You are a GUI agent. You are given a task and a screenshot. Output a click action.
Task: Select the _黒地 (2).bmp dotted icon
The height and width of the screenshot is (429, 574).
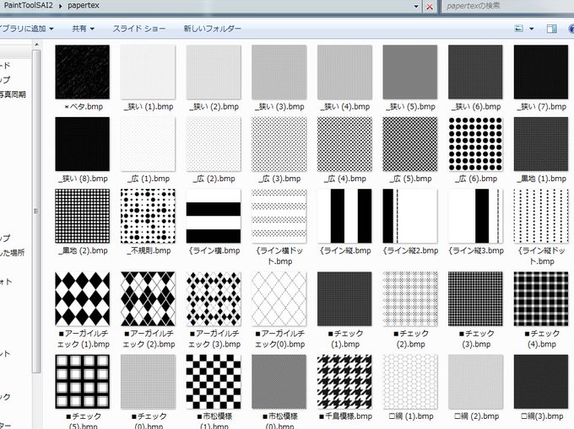pos(83,216)
